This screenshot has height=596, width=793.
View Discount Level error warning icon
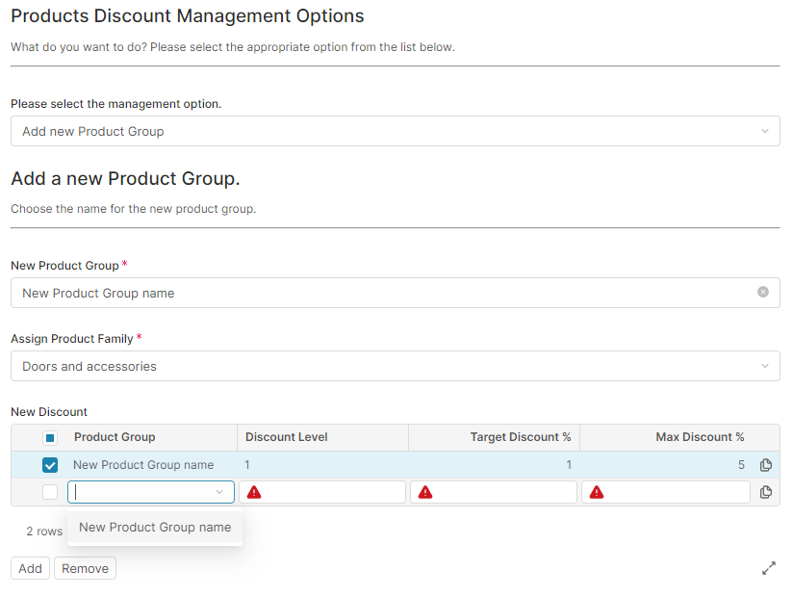click(x=254, y=492)
